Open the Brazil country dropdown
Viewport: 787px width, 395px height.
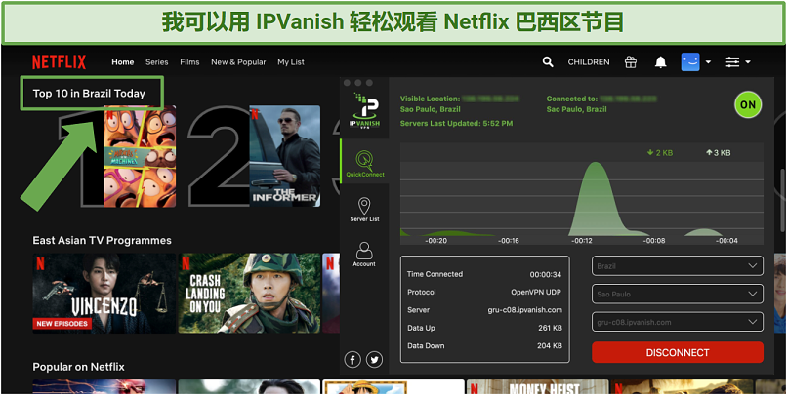click(x=678, y=265)
